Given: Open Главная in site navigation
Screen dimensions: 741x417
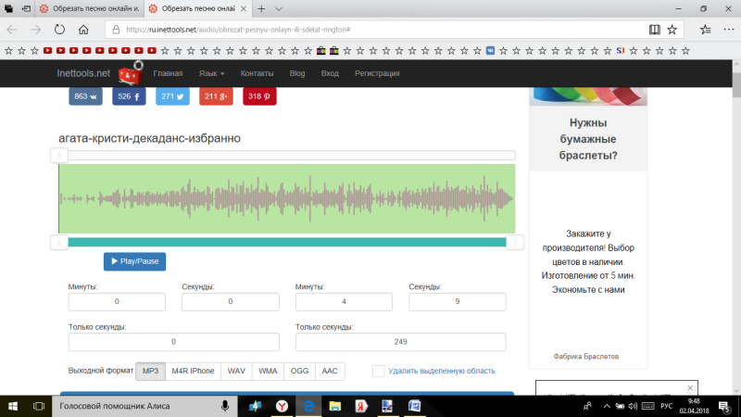Looking at the screenshot, I should [168, 73].
